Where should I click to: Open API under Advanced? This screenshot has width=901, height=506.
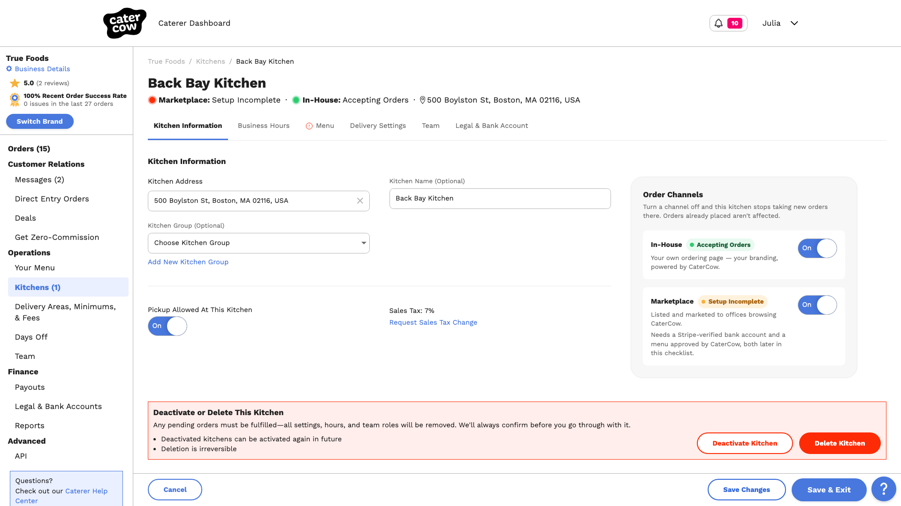click(21, 456)
